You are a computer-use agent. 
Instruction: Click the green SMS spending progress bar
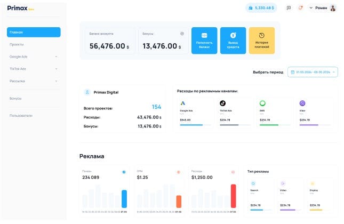275,125
